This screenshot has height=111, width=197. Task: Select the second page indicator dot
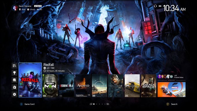[96, 104]
